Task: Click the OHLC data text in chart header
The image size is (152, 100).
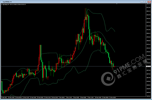Action: click(18, 5)
